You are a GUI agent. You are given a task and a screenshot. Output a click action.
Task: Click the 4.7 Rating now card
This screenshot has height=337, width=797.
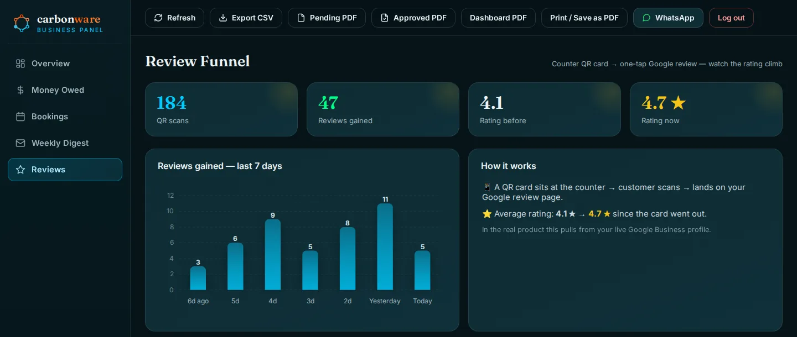(x=706, y=109)
